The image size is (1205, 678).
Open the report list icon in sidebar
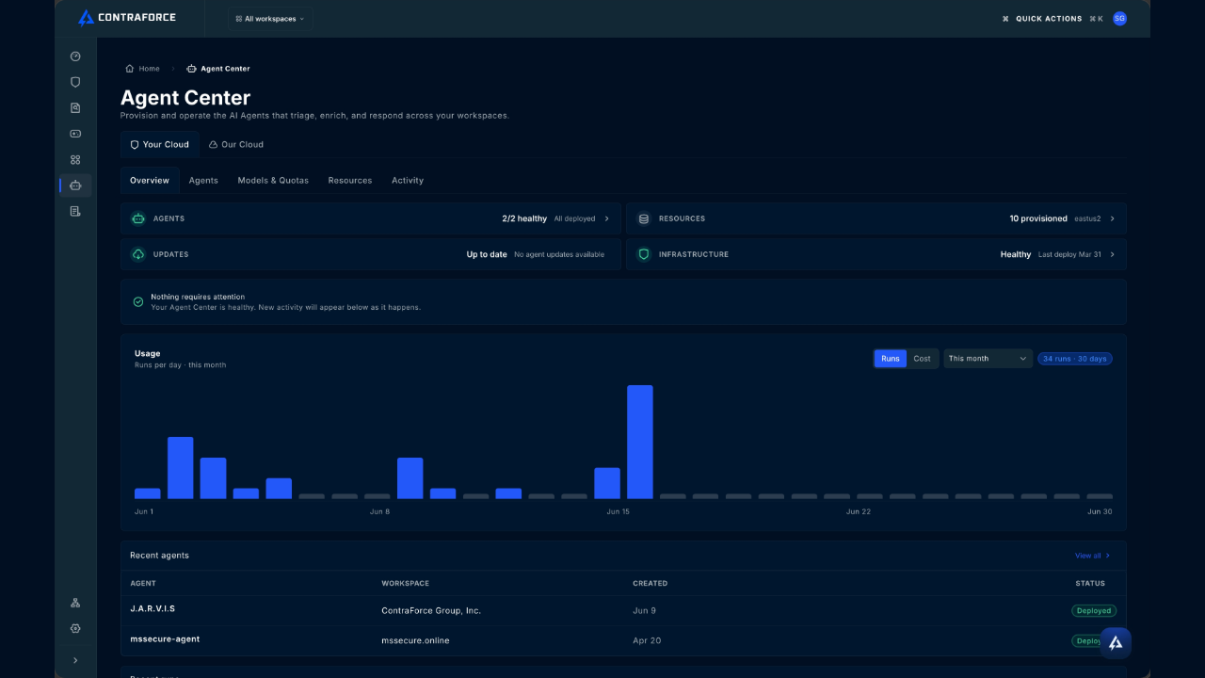(75, 212)
